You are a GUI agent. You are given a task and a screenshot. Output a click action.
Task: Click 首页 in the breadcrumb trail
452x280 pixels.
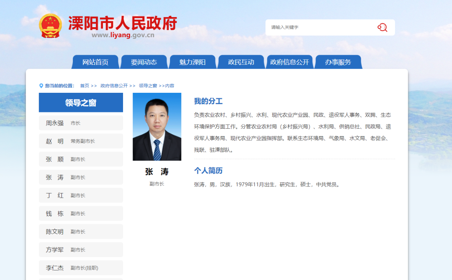pyautogui.click(x=85, y=85)
